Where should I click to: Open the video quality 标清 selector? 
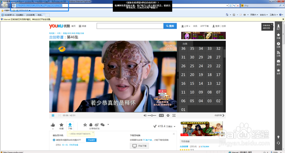pyautogui.click(x=161, y=115)
